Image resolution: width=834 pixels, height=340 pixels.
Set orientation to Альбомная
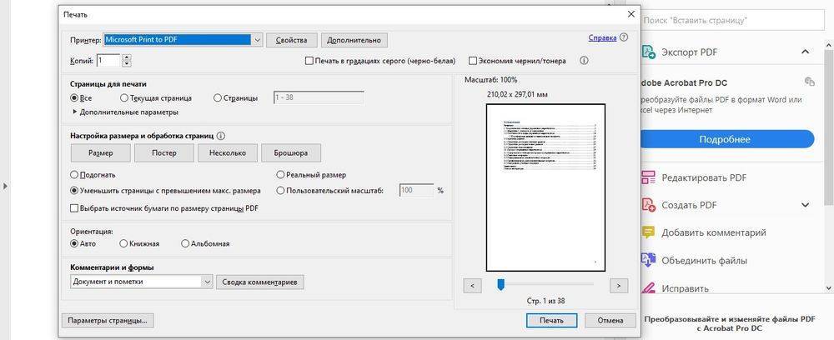click(x=185, y=244)
